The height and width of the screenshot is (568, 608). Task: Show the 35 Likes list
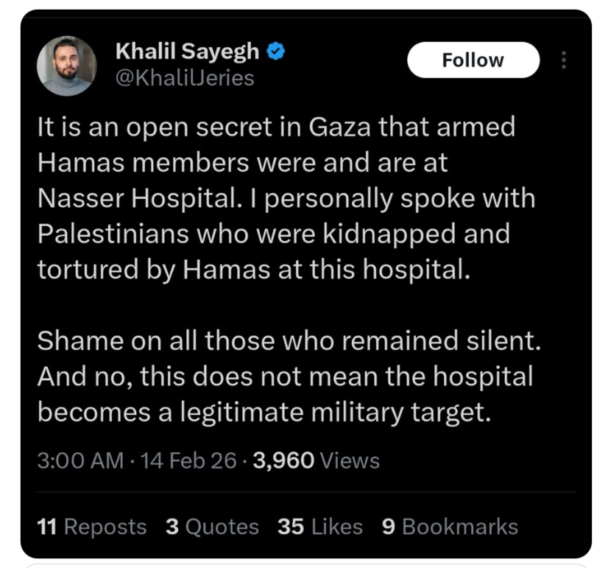click(320, 527)
